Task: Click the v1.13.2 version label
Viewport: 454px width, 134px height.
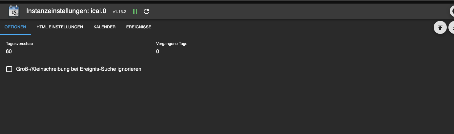Action: click(x=119, y=12)
